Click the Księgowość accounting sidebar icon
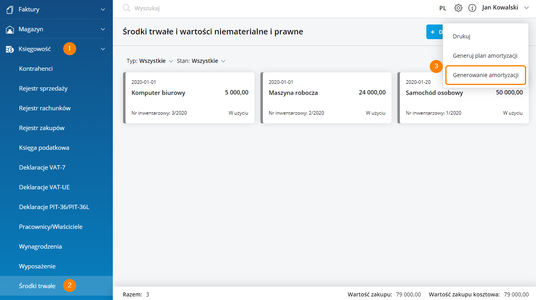Screen dimensions: 536x300 pyautogui.click(x=10, y=49)
